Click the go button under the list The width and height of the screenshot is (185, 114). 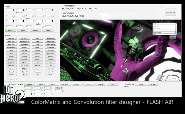click(x=173, y=37)
